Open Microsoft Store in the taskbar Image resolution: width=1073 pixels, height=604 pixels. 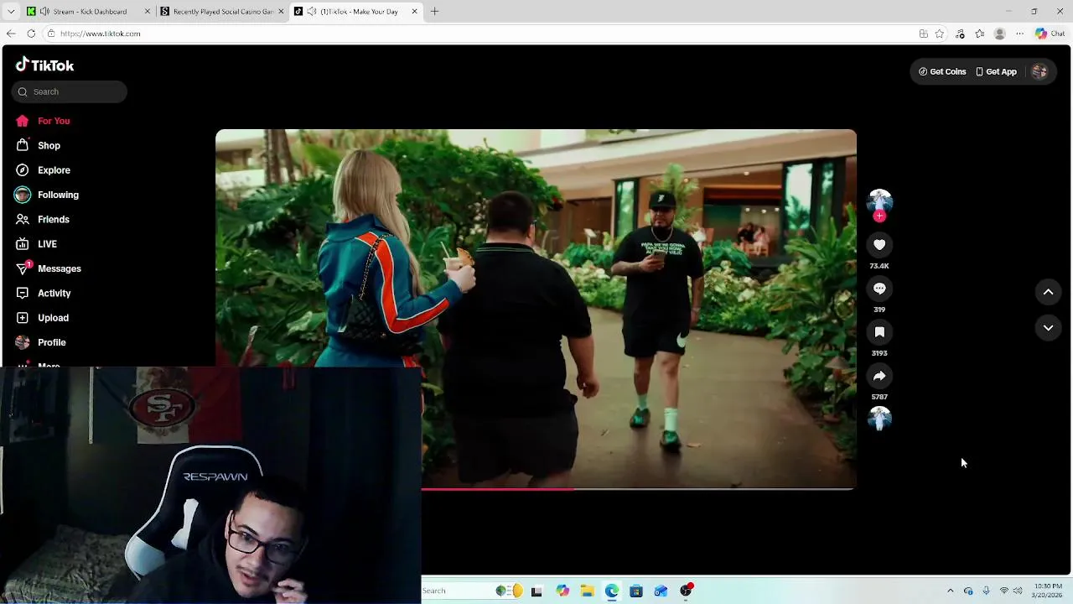[636, 591]
